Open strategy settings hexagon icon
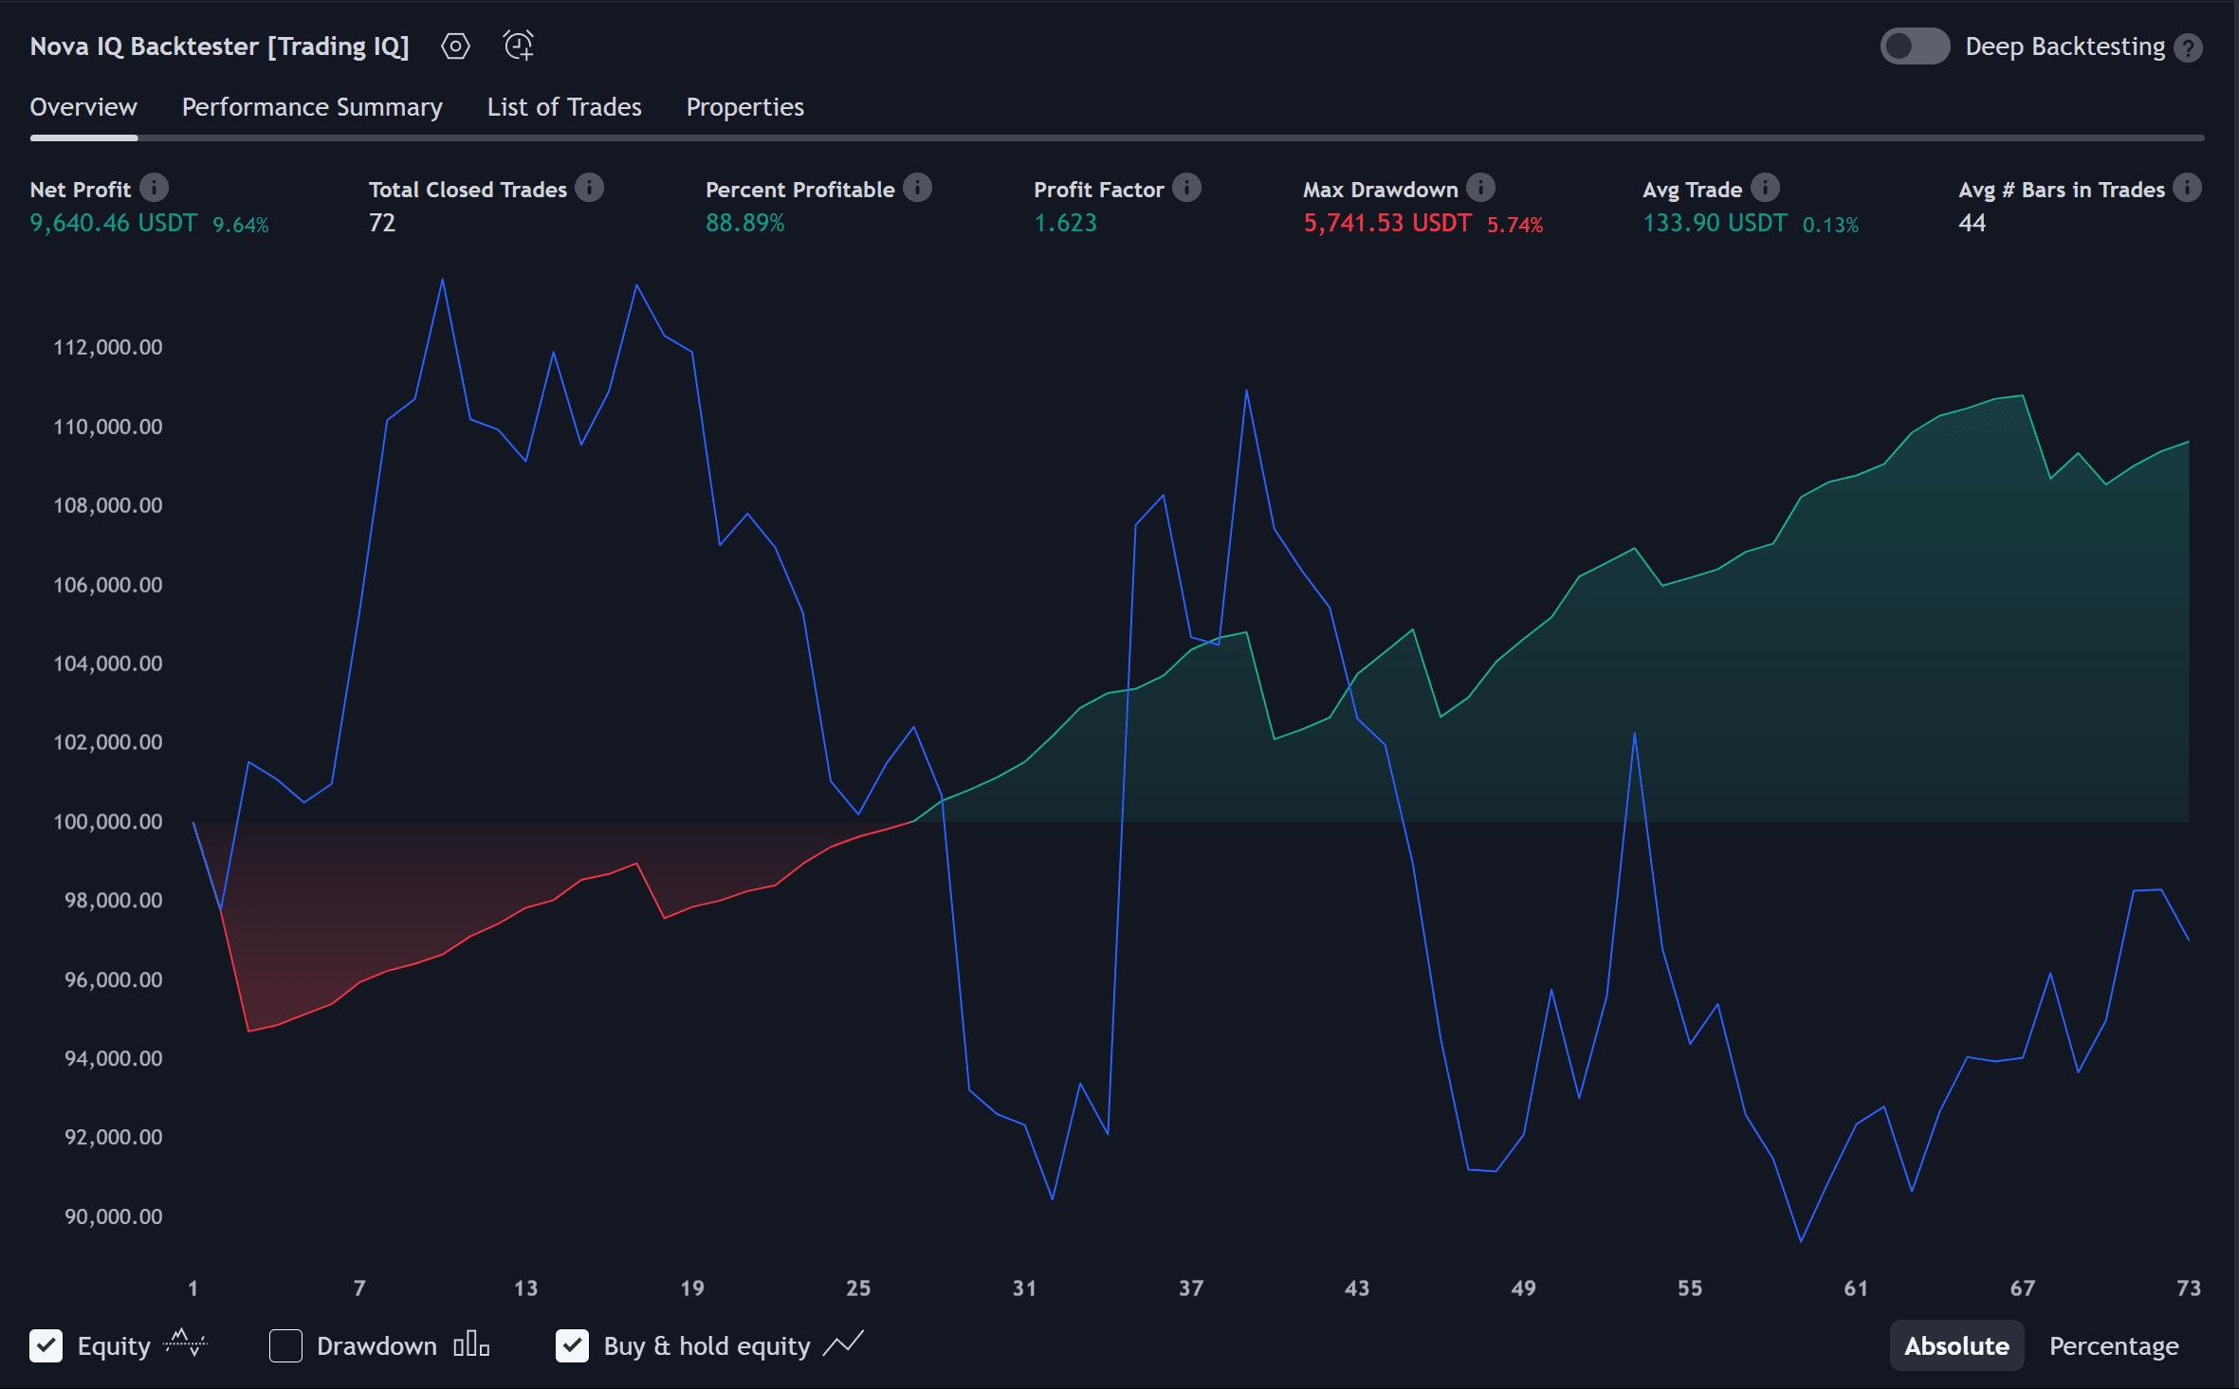Screen dimensions: 2239x1389 (455, 46)
